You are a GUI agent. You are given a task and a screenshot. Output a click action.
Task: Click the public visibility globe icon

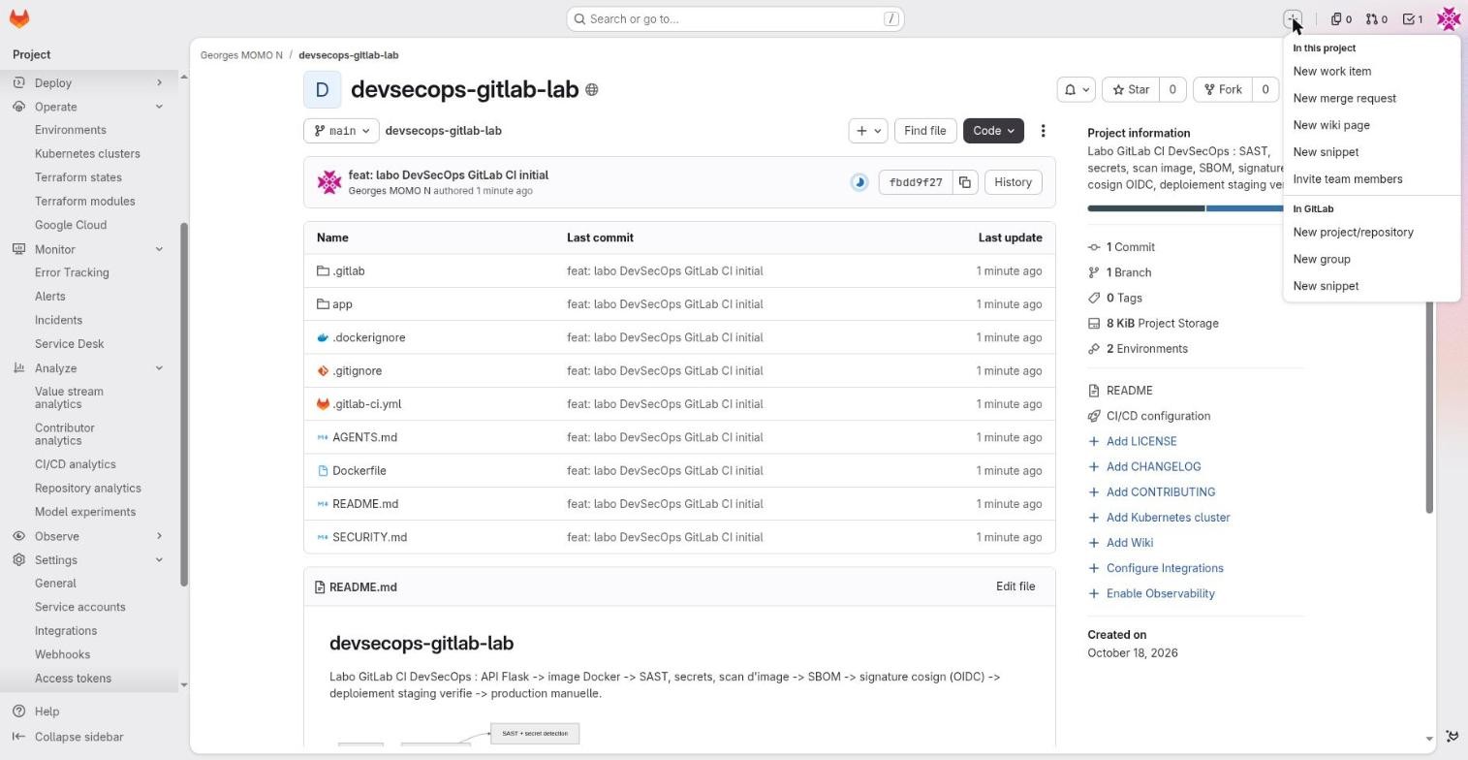pos(591,90)
